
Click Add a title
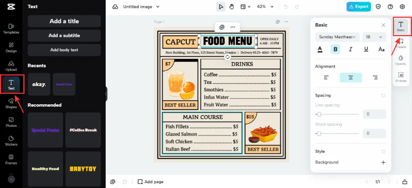[64, 21]
